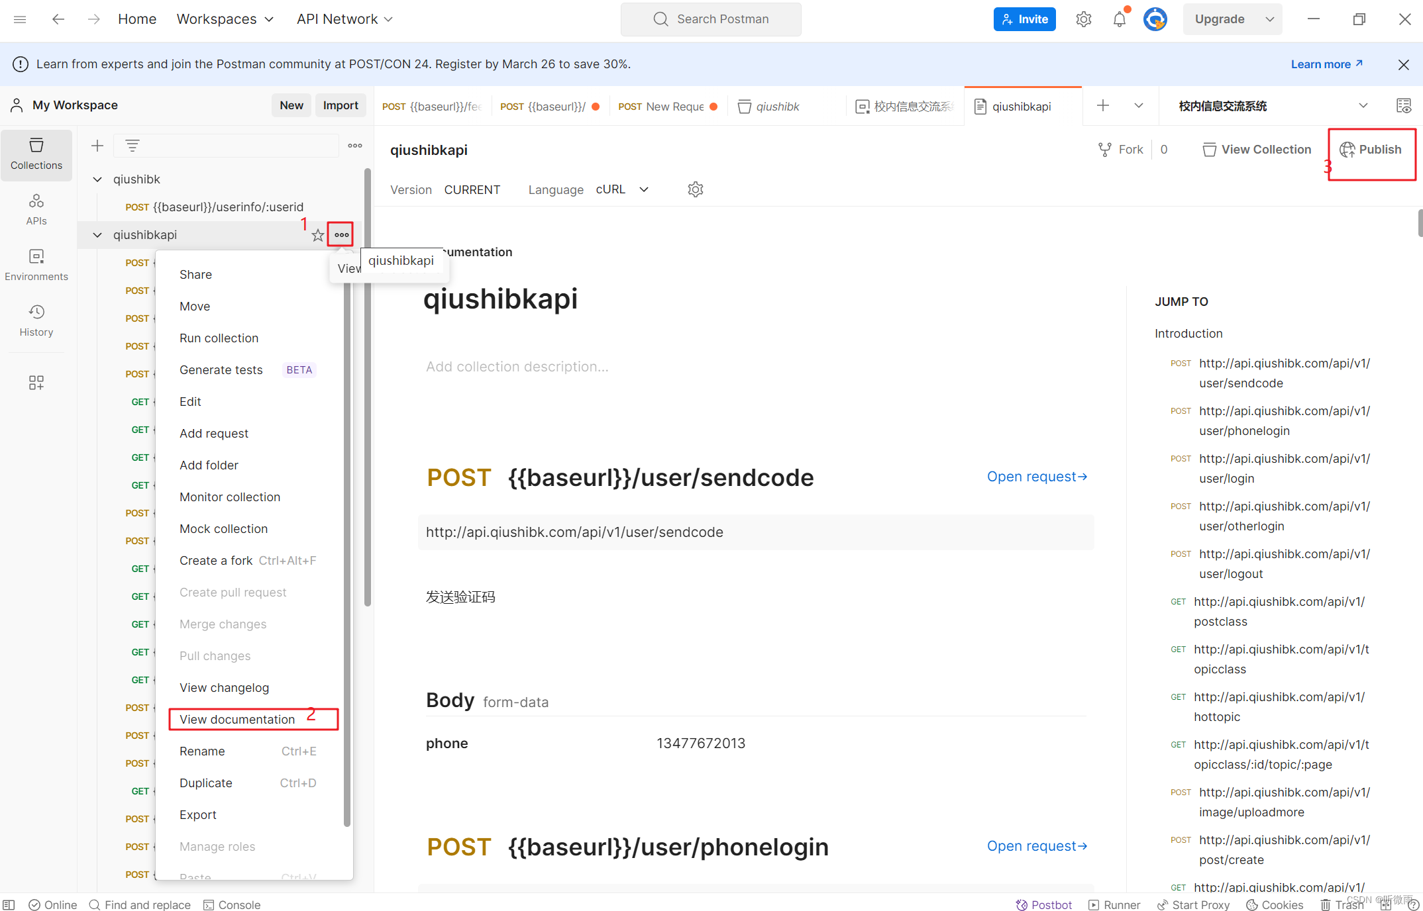
Task: Add a new tab with plus
Action: point(1103,105)
